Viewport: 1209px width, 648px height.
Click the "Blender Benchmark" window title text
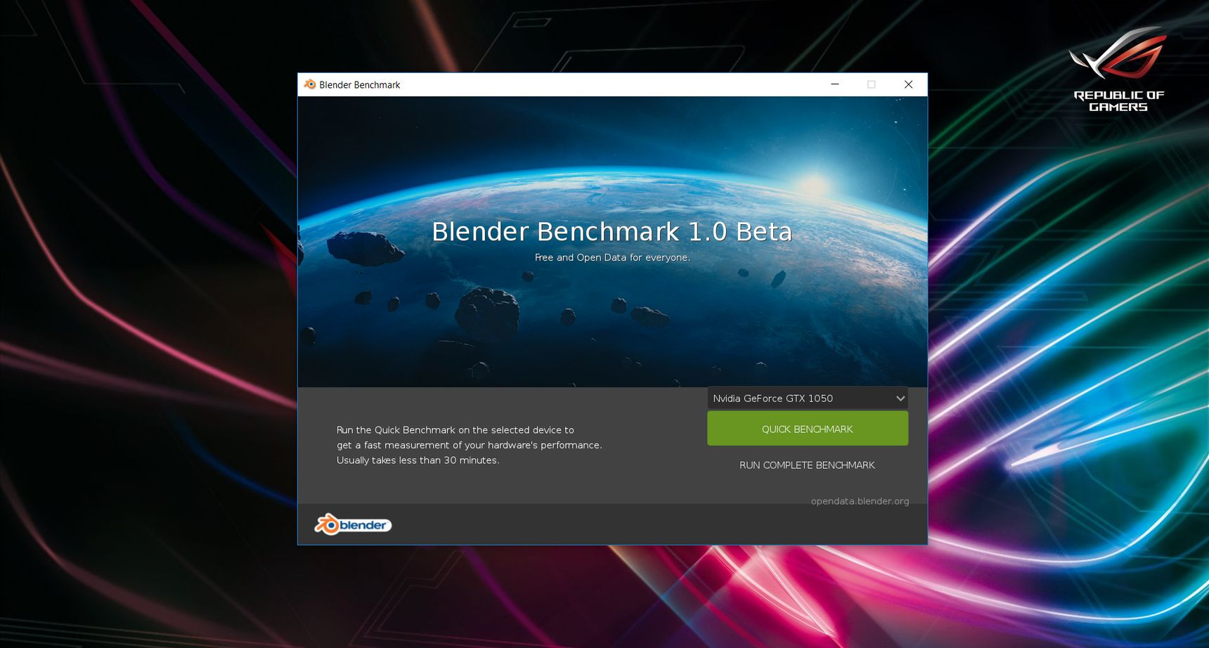pyautogui.click(x=359, y=85)
